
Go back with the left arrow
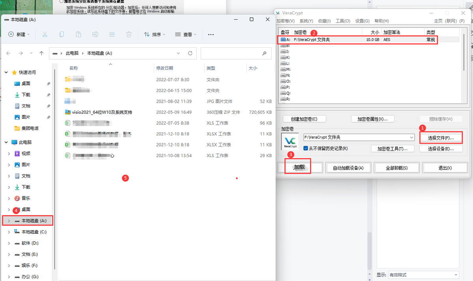pyautogui.click(x=9, y=53)
